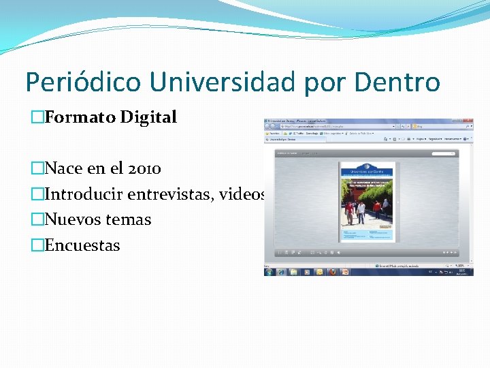This screenshot has height=368, width=490.
Task: Click the Nuevos temas bullet text
Action: point(98,219)
